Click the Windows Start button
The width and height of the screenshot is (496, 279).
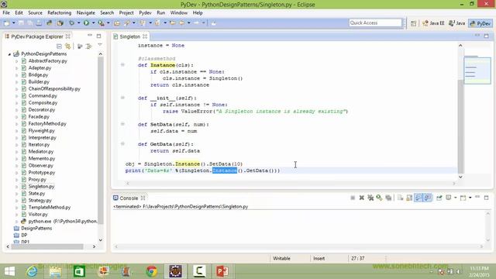pyautogui.click(x=9, y=271)
